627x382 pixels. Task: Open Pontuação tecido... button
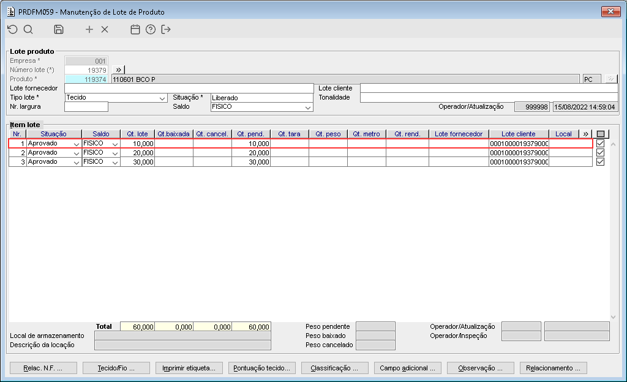pyautogui.click(x=261, y=368)
